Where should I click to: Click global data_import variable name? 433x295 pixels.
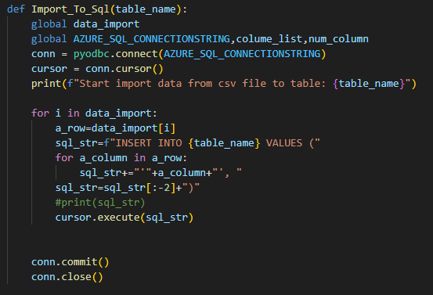[x=106, y=24]
